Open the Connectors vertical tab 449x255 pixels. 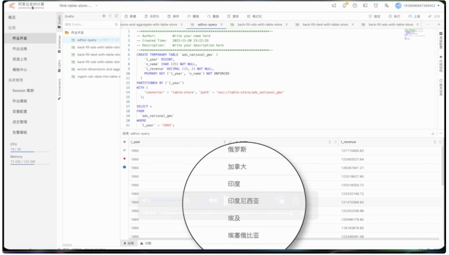click(x=59, y=89)
